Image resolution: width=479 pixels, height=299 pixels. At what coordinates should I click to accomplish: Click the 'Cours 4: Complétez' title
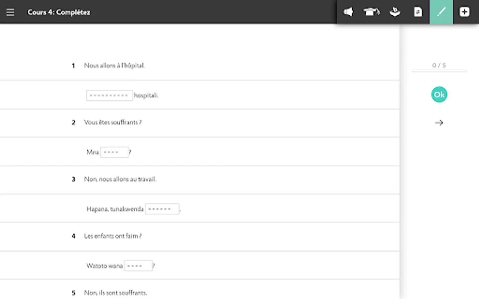(59, 12)
